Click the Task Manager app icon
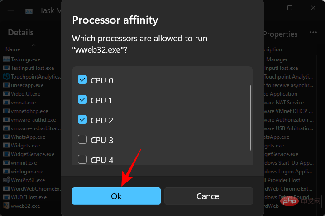This screenshot has height=216, width=325. pyautogui.click(x=29, y=11)
